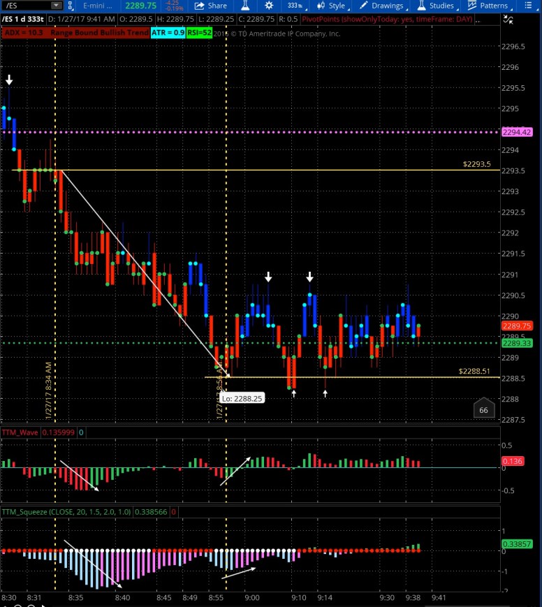This screenshot has width=542, height=607.
Task: Click the list menu icon at toolbar end
Action: point(528,6)
